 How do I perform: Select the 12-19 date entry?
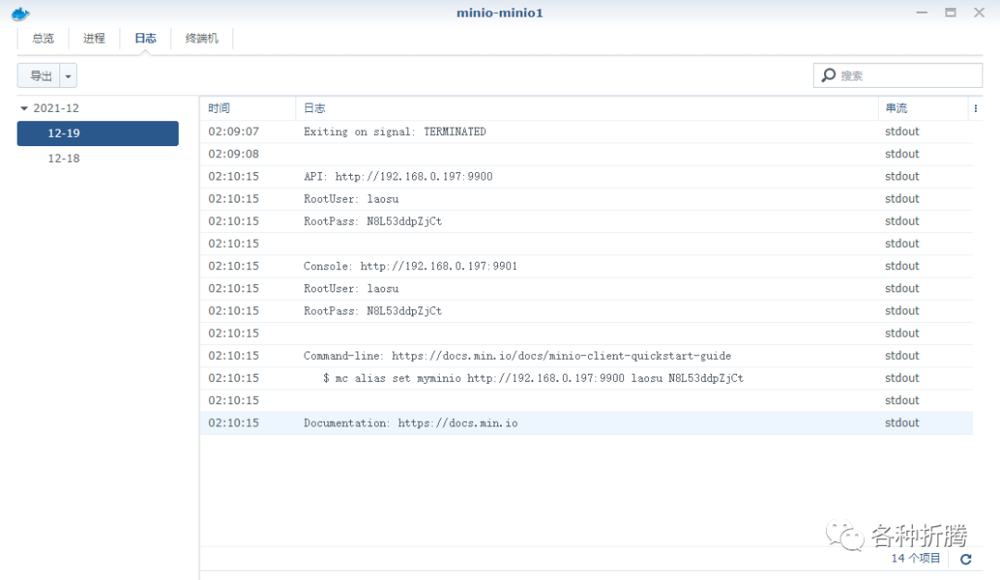click(97, 133)
